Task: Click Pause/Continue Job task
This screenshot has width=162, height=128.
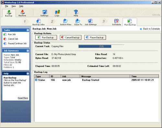Action: click(17, 44)
